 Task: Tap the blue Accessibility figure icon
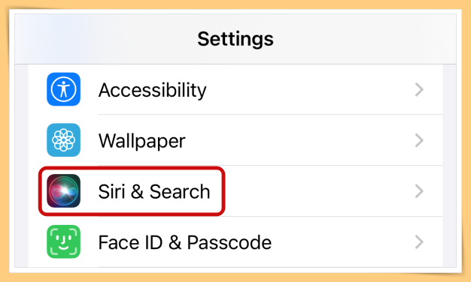coord(63,89)
